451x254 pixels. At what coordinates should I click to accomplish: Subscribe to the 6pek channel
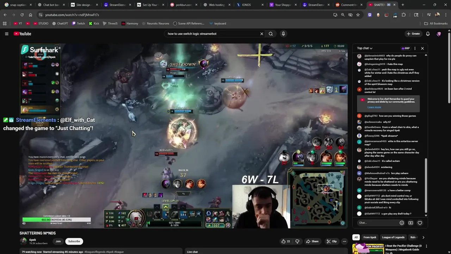[x=74, y=241]
